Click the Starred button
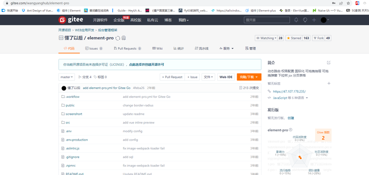 pos(294,38)
